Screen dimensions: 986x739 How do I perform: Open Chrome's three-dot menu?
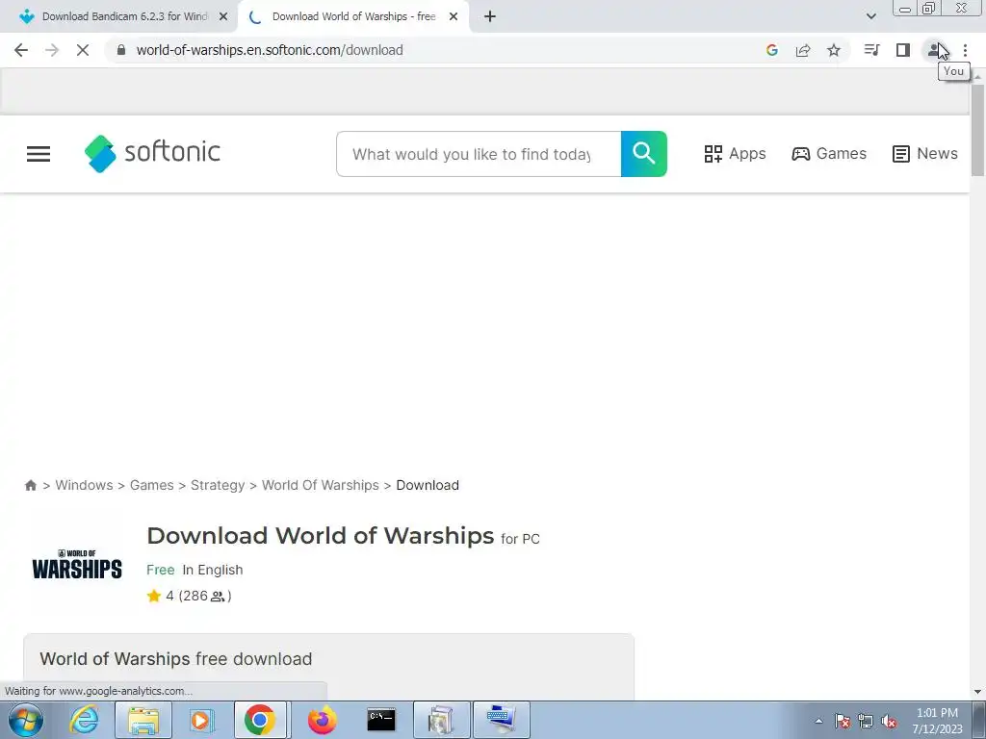[x=965, y=50]
